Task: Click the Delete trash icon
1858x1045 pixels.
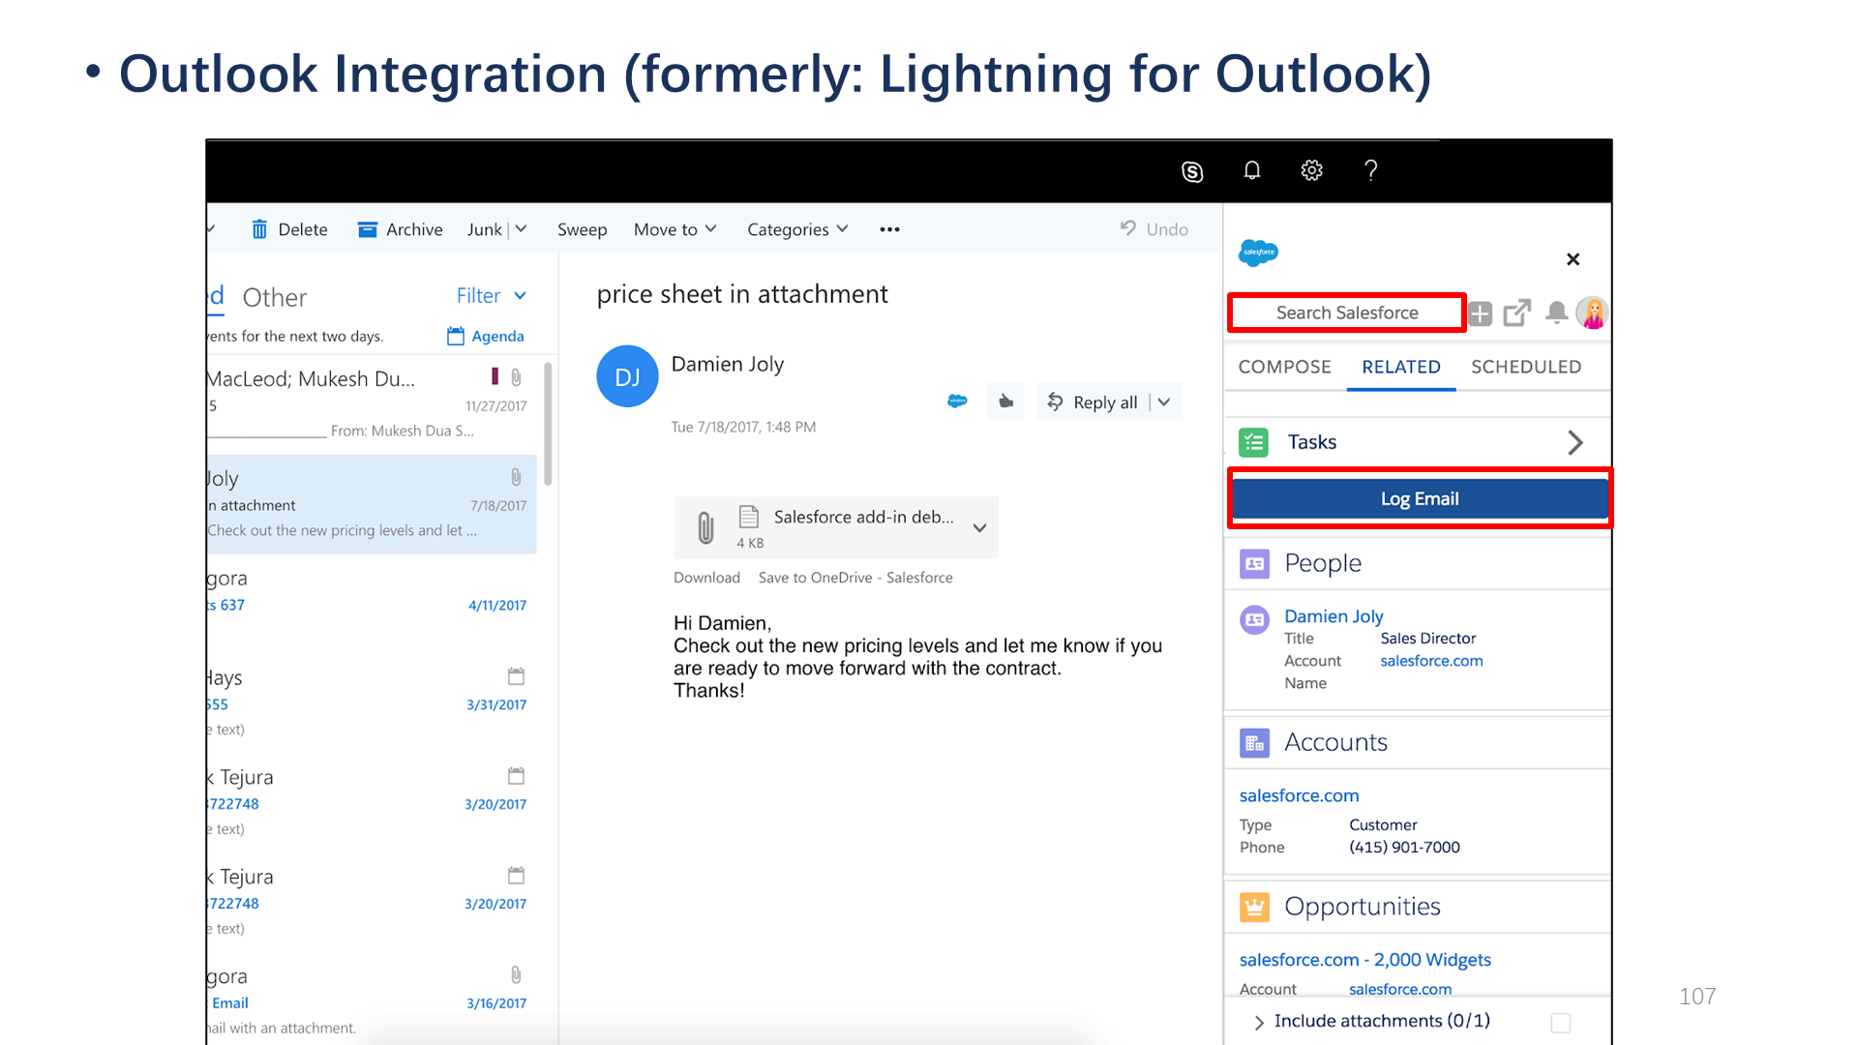Action: click(x=259, y=229)
